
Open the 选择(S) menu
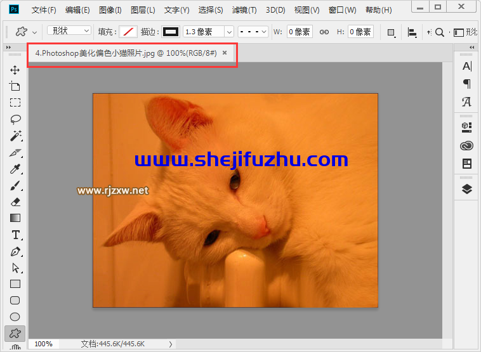coord(211,10)
